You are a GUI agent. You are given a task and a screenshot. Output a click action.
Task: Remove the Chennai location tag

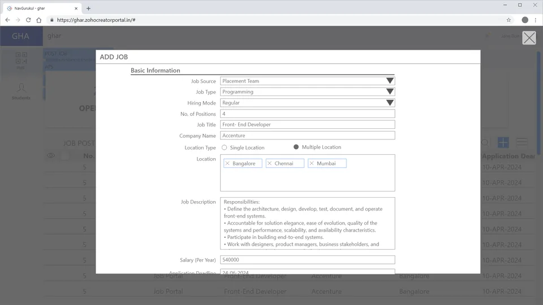(270, 163)
